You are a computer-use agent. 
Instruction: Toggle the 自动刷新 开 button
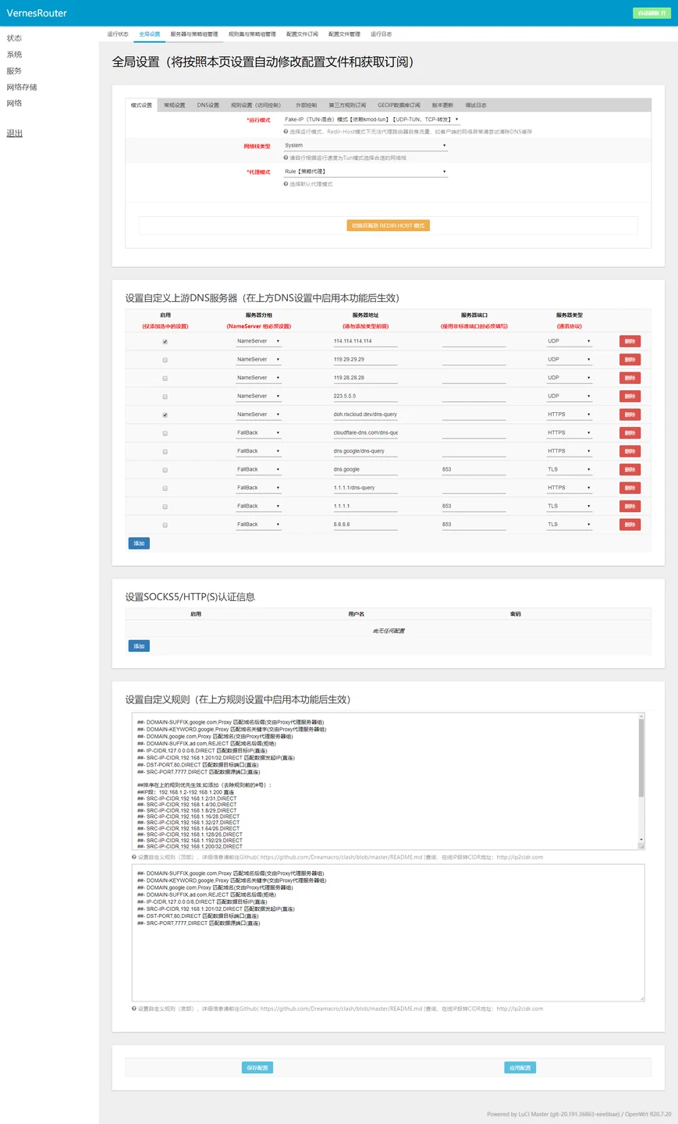pyautogui.click(x=651, y=13)
